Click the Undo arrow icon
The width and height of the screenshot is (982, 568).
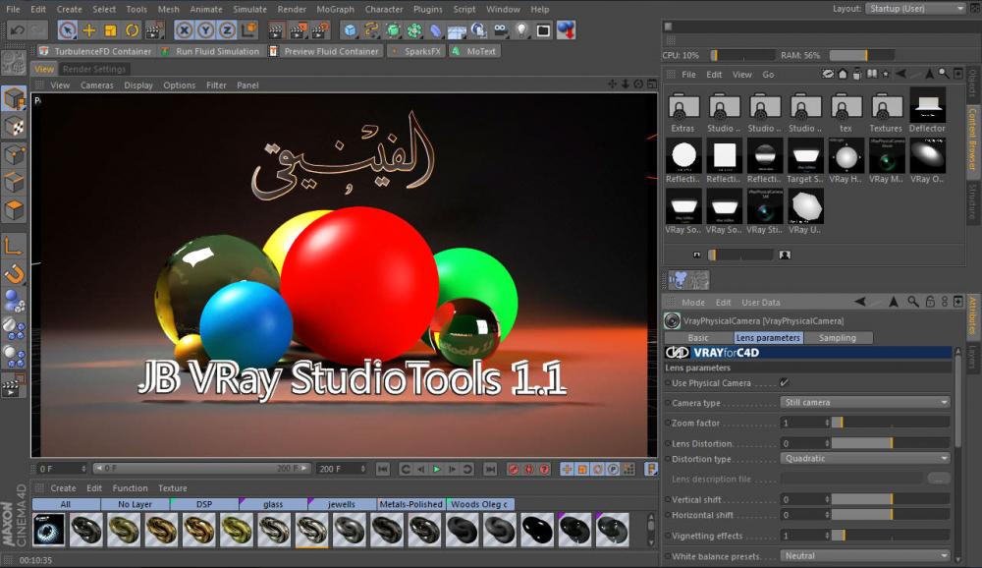18,30
